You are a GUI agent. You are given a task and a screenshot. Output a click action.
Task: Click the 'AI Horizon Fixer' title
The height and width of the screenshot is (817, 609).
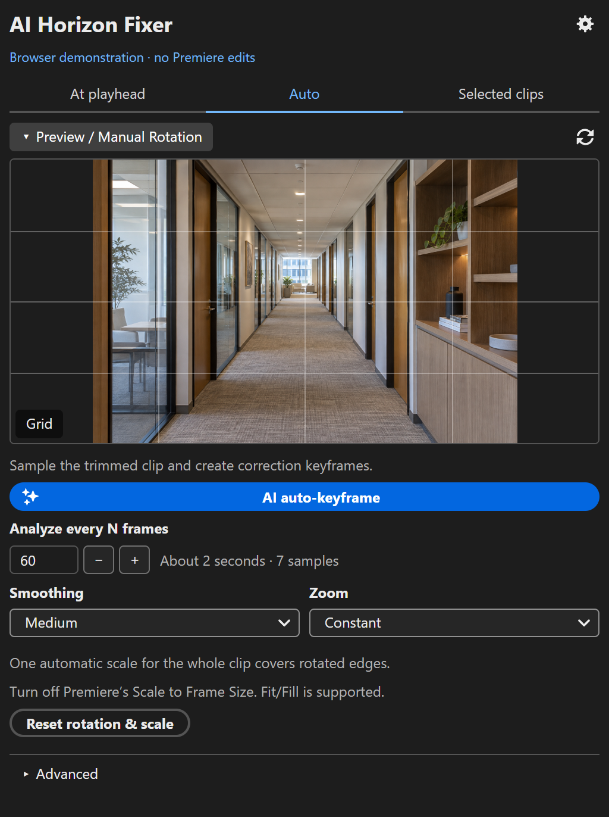[91, 25]
